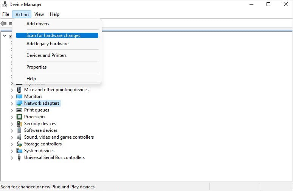
Task: Open the File menu
Action: (x=6, y=14)
